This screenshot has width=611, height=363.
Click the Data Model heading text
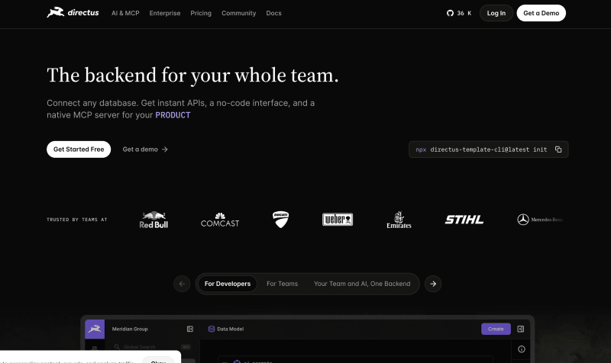pos(231,329)
